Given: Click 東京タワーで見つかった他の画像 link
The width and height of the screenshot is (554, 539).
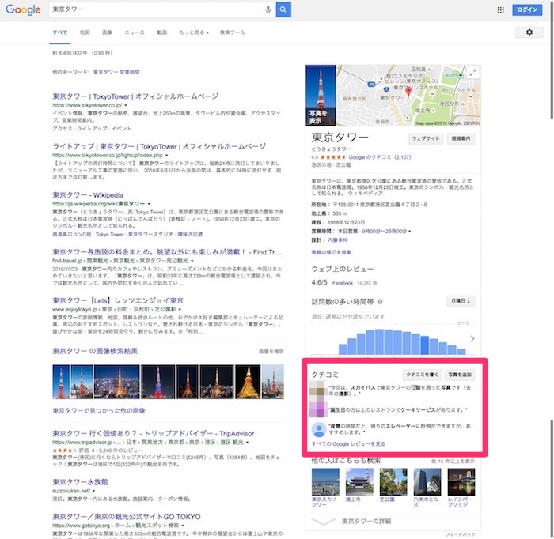Looking at the screenshot, I should click(99, 411).
